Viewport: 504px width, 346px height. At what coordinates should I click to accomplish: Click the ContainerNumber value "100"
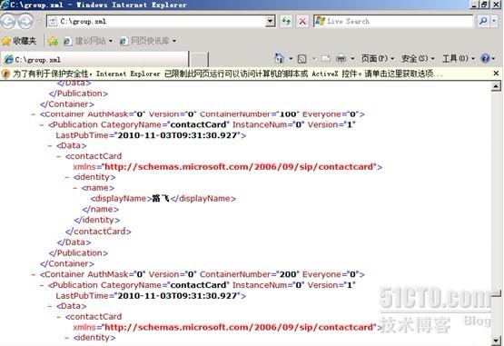pyautogui.click(x=288, y=114)
